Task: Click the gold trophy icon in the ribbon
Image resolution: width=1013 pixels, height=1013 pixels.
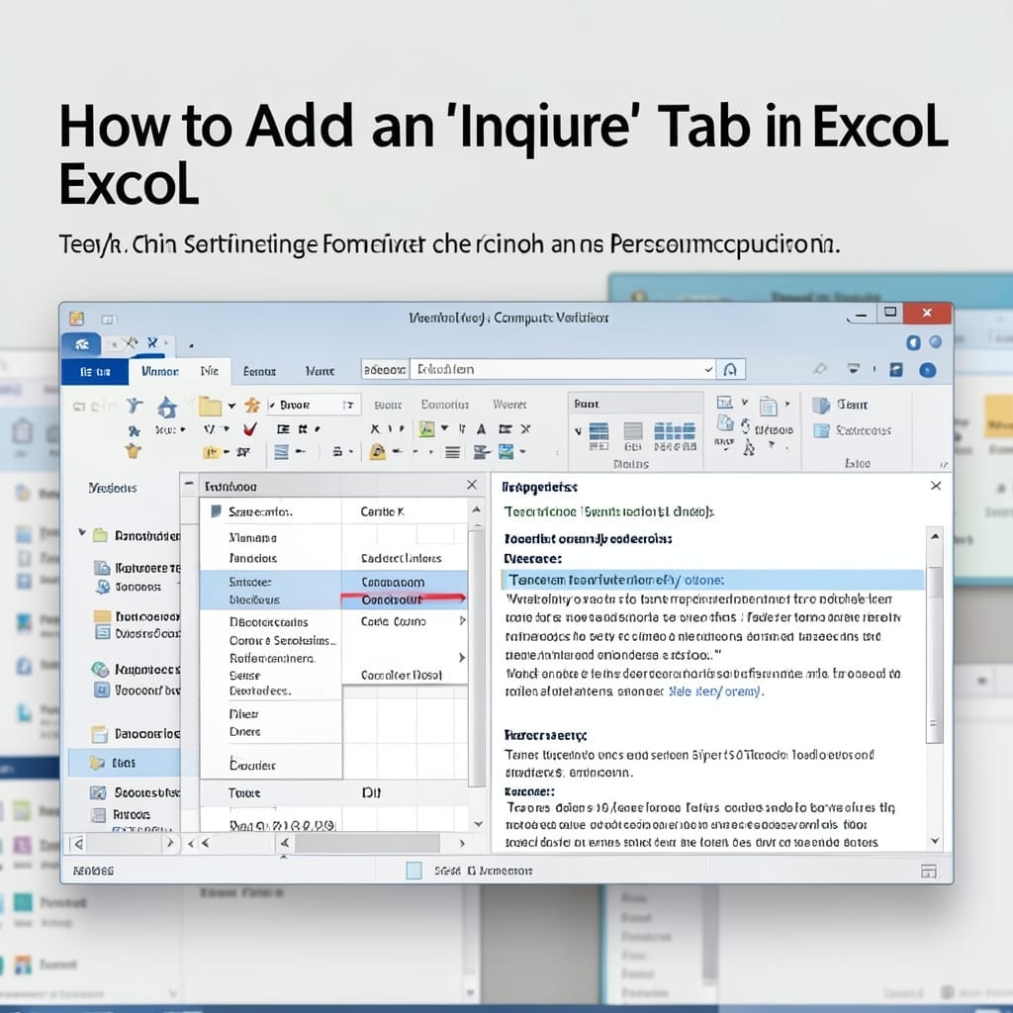Action: tap(134, 450)
